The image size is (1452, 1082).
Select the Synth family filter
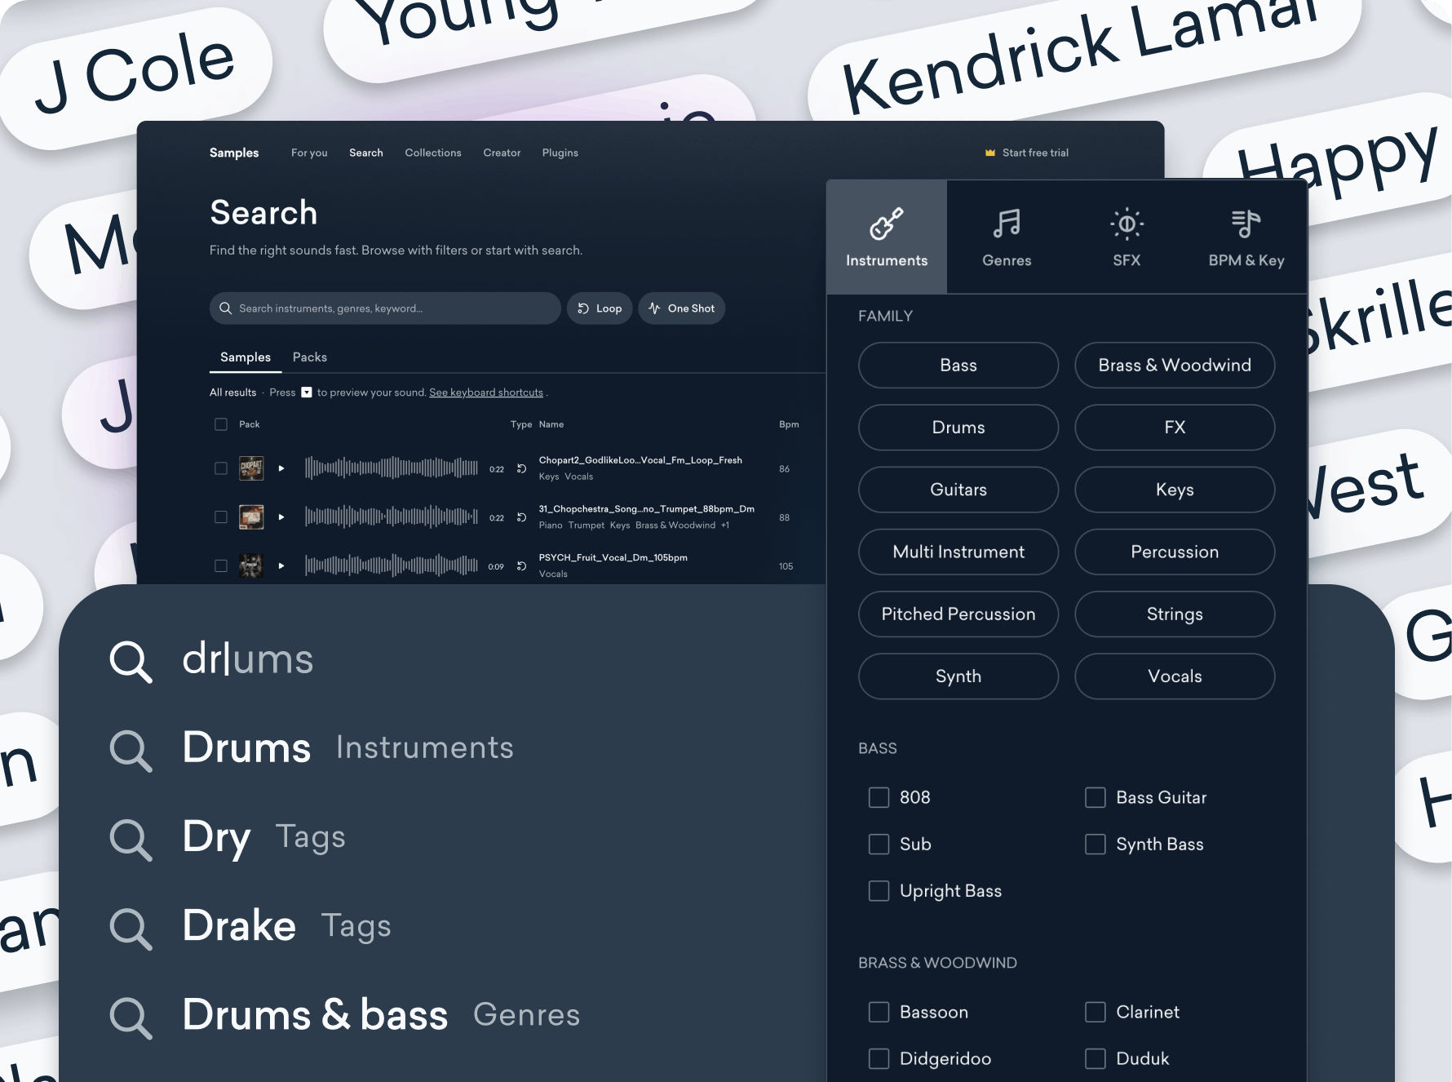pyautogui.click(x=958, y=676)
